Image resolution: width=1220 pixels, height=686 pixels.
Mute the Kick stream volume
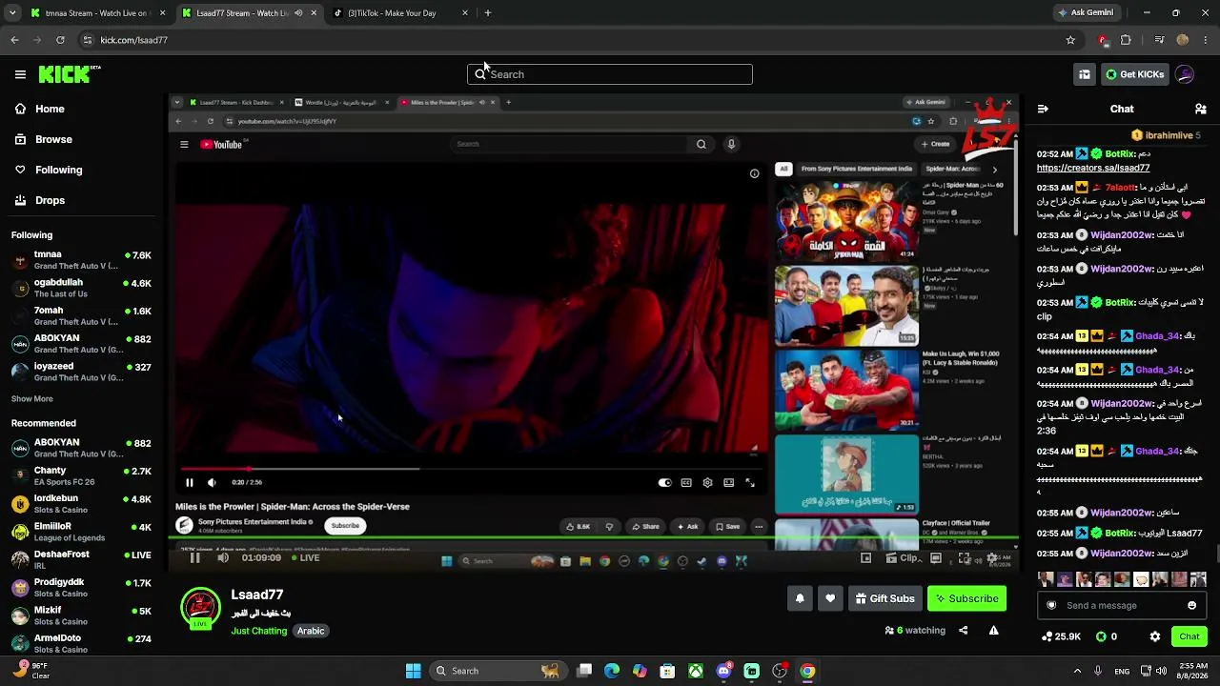pos(223,558)
